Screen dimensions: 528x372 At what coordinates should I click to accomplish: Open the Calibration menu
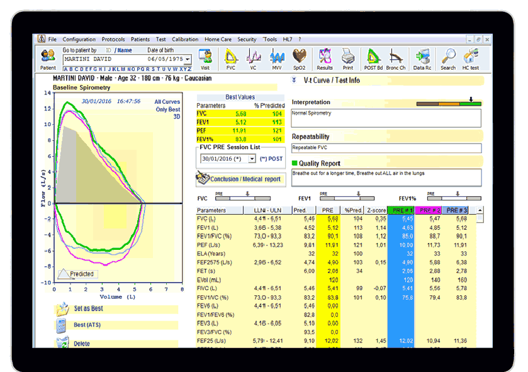tap(184, 38)
